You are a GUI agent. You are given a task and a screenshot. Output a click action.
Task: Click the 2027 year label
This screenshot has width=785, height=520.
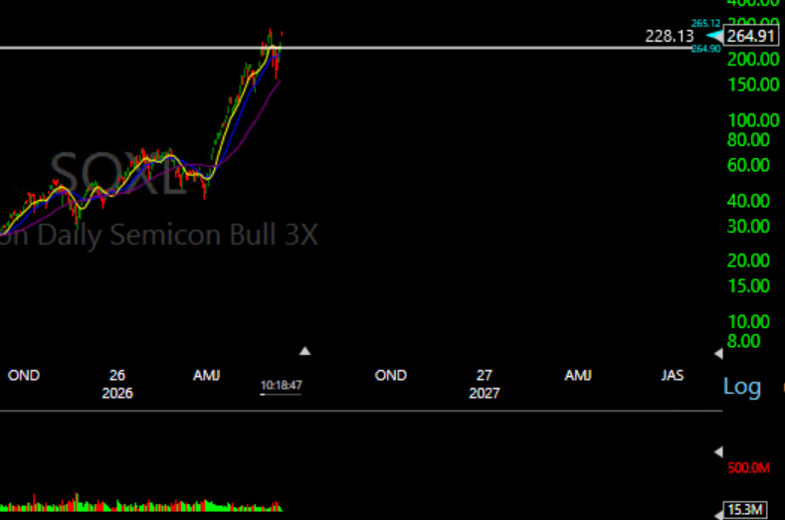coord(485,393)
